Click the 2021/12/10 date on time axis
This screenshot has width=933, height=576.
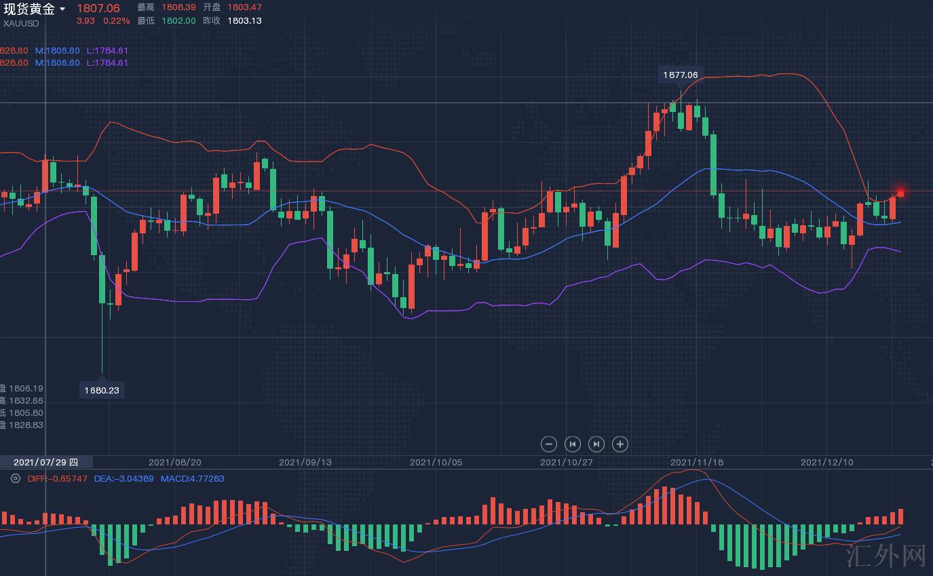pyautogui.click(x=827, y=462)
